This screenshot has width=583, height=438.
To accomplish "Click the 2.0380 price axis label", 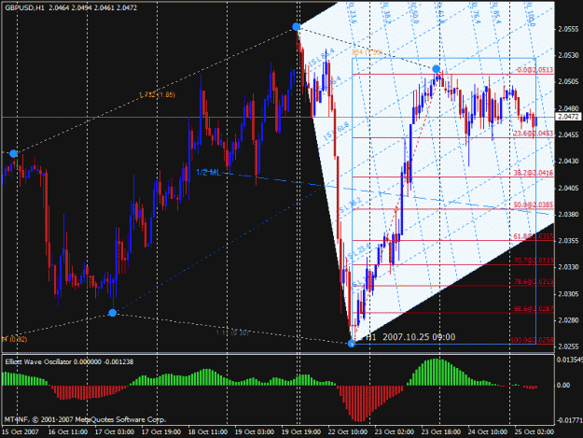I will tap(568, 215).
